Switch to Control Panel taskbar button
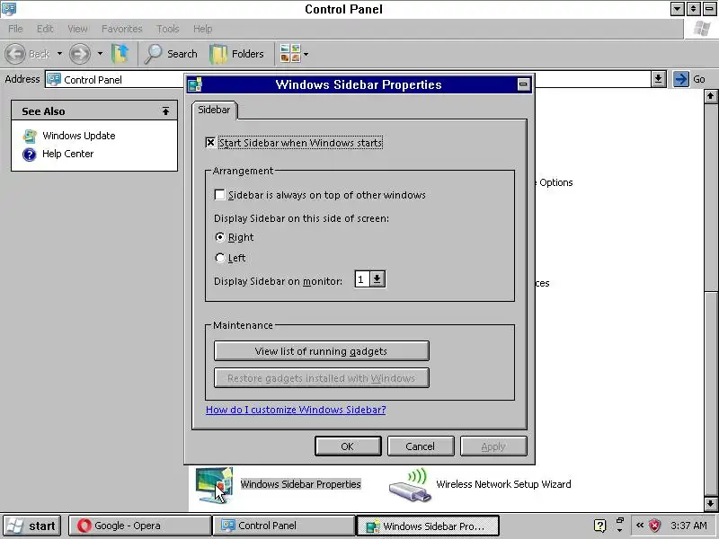The height and width of the screenshot is (539, 719). tap(284, 526)
